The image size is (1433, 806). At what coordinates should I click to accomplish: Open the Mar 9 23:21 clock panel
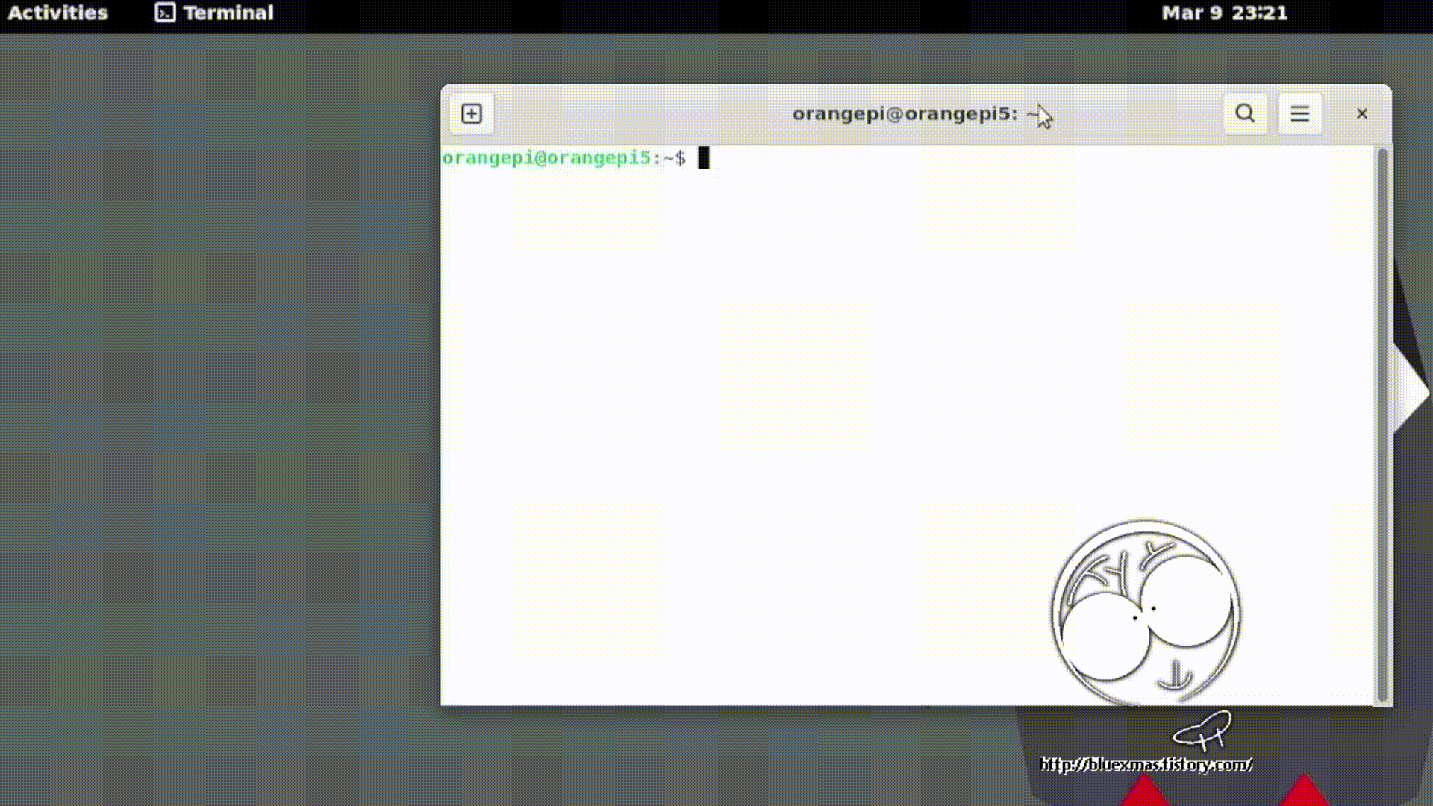pyautogui.click(x=1224, y=13)
